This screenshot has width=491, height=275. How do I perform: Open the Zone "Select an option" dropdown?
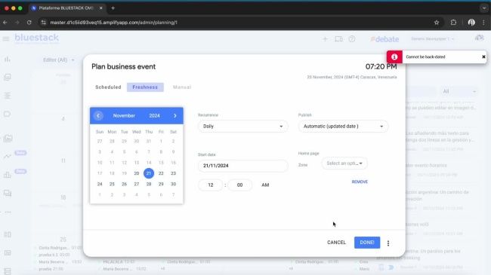point(344,163)
